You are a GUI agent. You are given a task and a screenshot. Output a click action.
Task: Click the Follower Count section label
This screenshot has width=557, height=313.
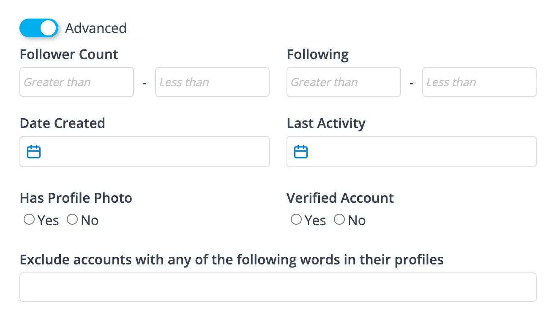68,54
